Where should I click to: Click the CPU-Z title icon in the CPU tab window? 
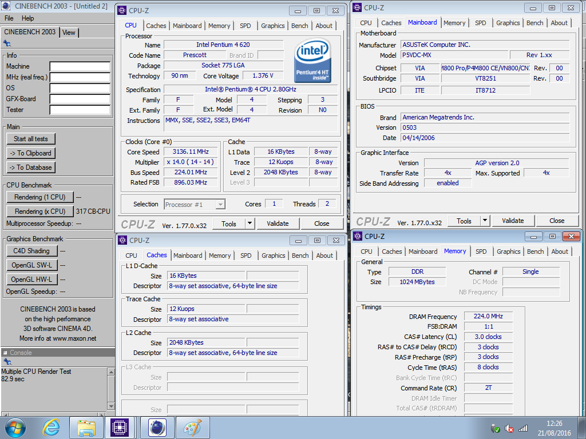[x=122, y=10]
